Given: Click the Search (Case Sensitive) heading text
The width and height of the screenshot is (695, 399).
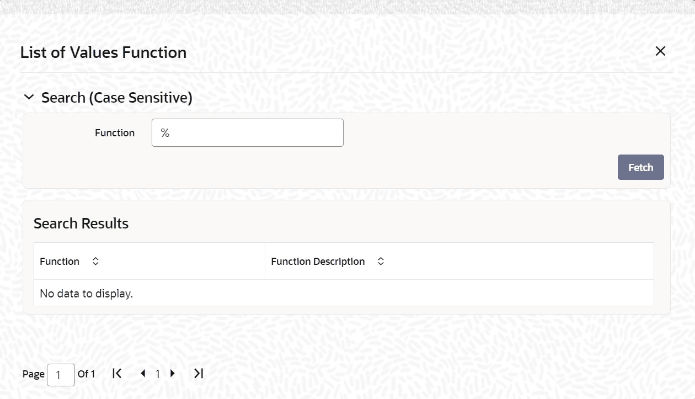Looking at the screenshot, I should pos(117,98).
